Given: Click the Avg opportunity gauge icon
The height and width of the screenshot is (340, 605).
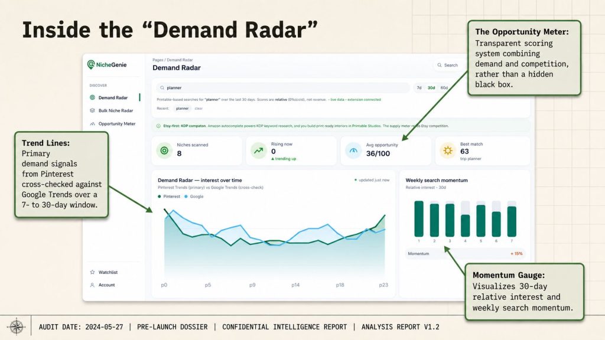Looking at the screenshot, I should click(353, 151).
